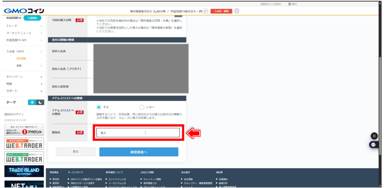The width and height of the screenshot is (384, 188).
Task: Switch to the light theme sun icon
Action: (32, 102)
